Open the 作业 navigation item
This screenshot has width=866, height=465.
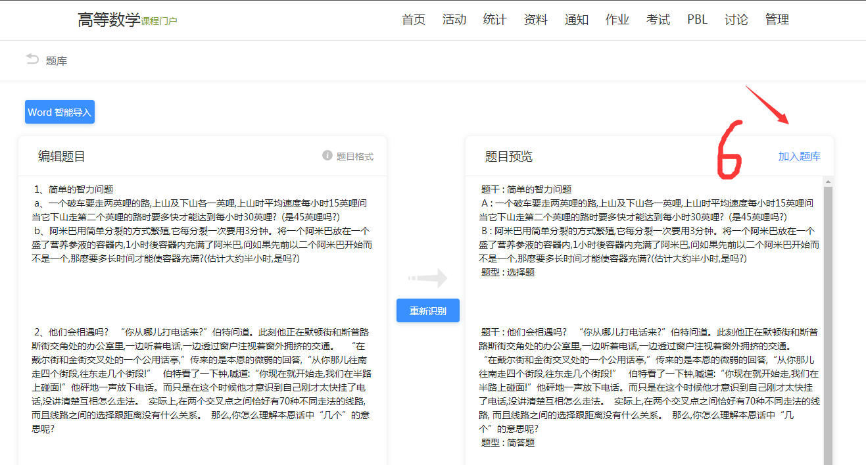(x=617, y=20)
